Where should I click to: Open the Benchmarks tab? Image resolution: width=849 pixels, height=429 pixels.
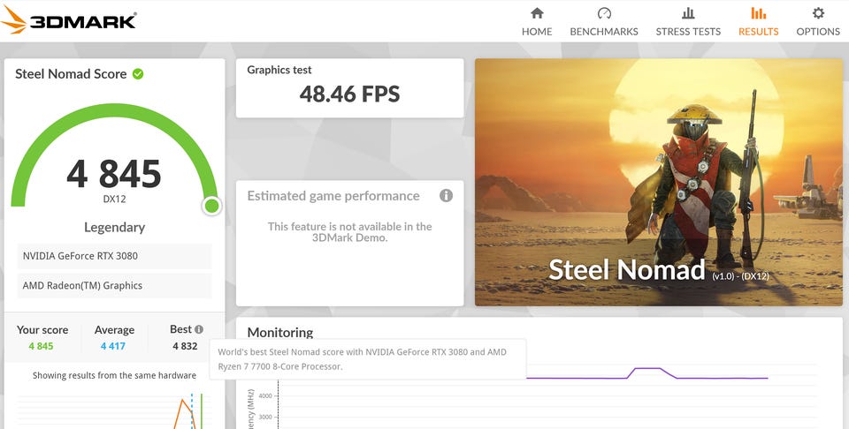click(x=604, y=31)
